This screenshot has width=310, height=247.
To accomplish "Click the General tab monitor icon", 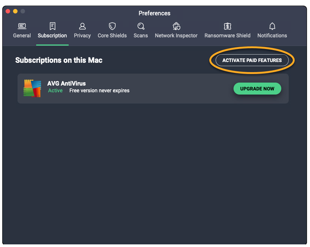I will click(22, 26).
